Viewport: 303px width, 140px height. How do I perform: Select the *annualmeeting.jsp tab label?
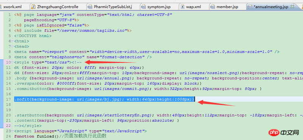(x=271, y=7)
